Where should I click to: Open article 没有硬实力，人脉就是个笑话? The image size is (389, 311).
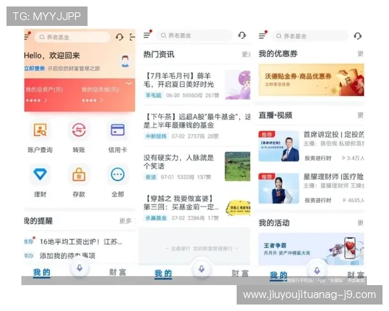coord(179,162)
